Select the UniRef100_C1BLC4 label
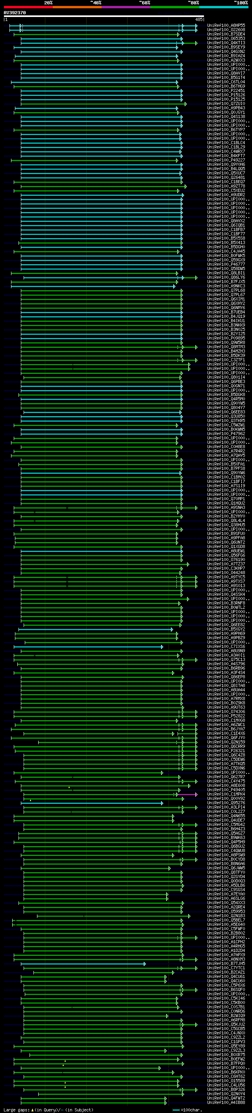Screen dimensions: 252x1113 pyautogui.click(x=226, y=143)
